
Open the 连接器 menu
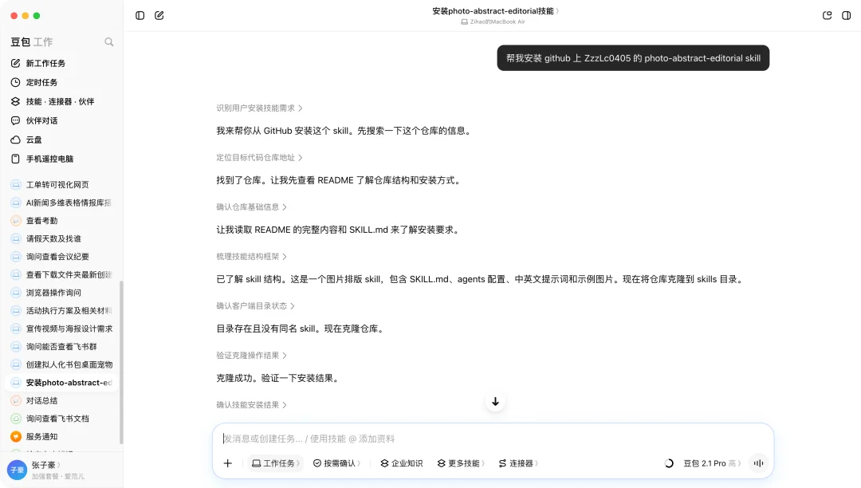[x=518, y=463]
